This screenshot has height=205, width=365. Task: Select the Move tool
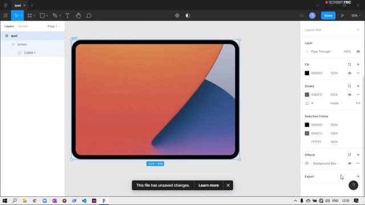coord(16,15)
